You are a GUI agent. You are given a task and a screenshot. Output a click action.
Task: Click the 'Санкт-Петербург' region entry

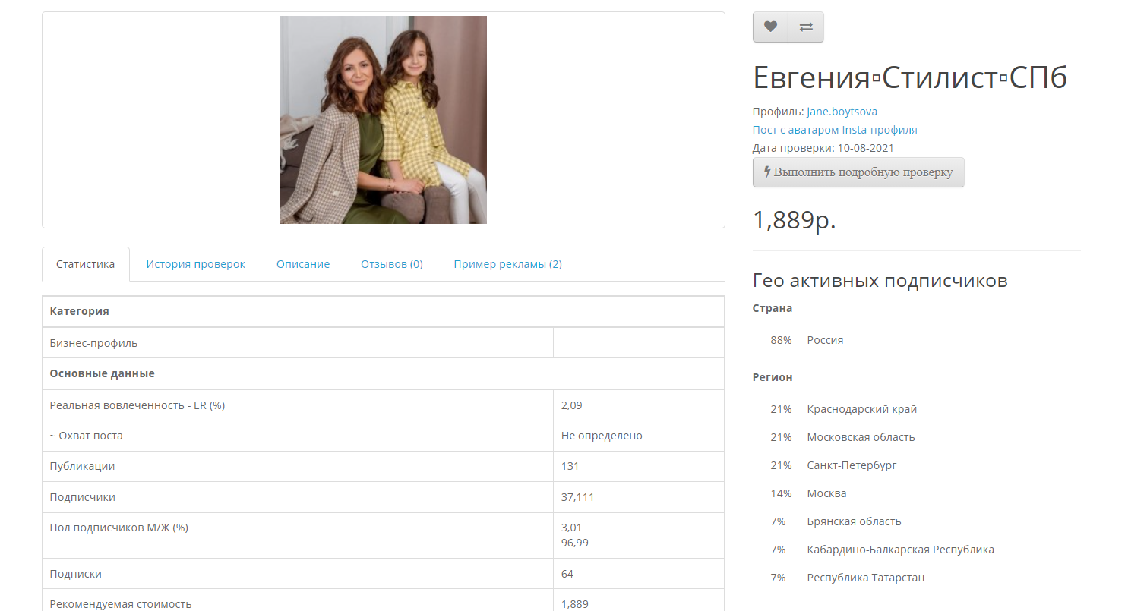coord(852,465)
